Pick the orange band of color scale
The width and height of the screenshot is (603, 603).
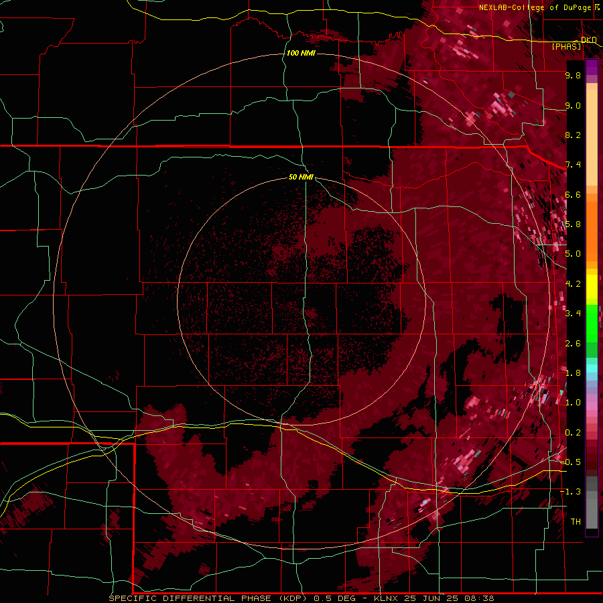coord(592,227)
